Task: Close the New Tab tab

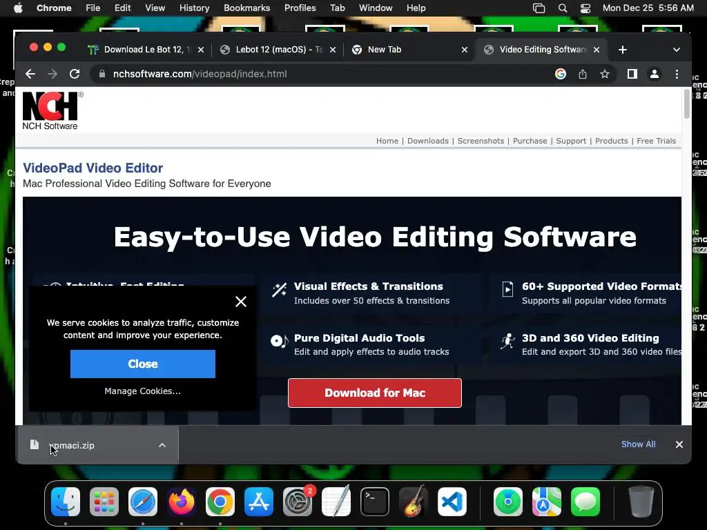Action: [465, 50]
